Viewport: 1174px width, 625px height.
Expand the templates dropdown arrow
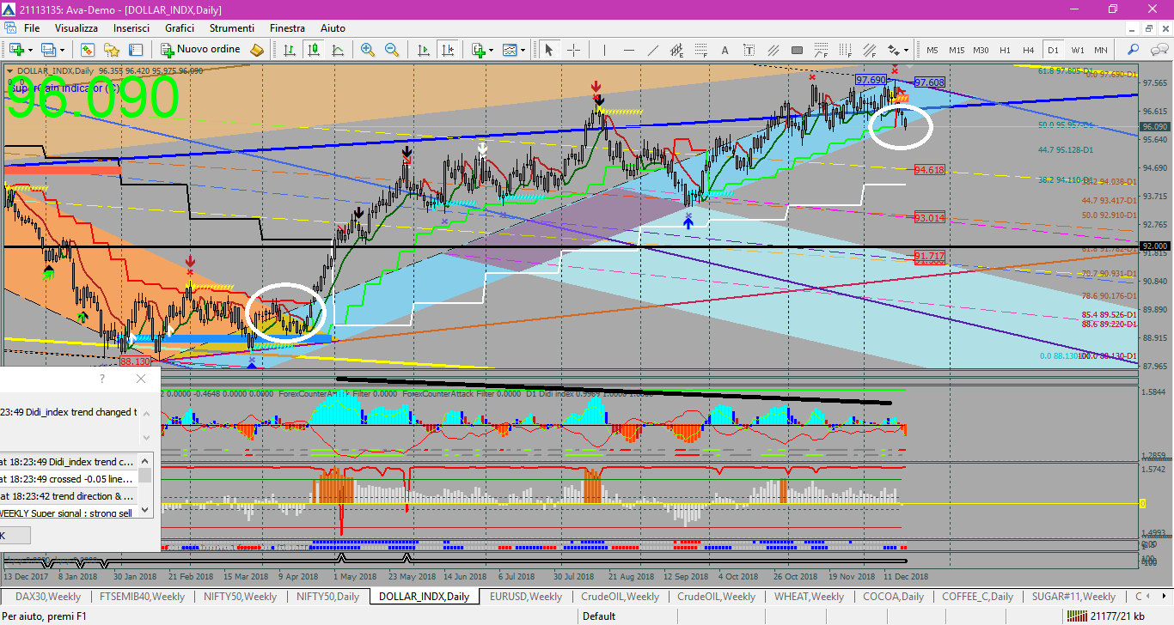pos(523,50)
